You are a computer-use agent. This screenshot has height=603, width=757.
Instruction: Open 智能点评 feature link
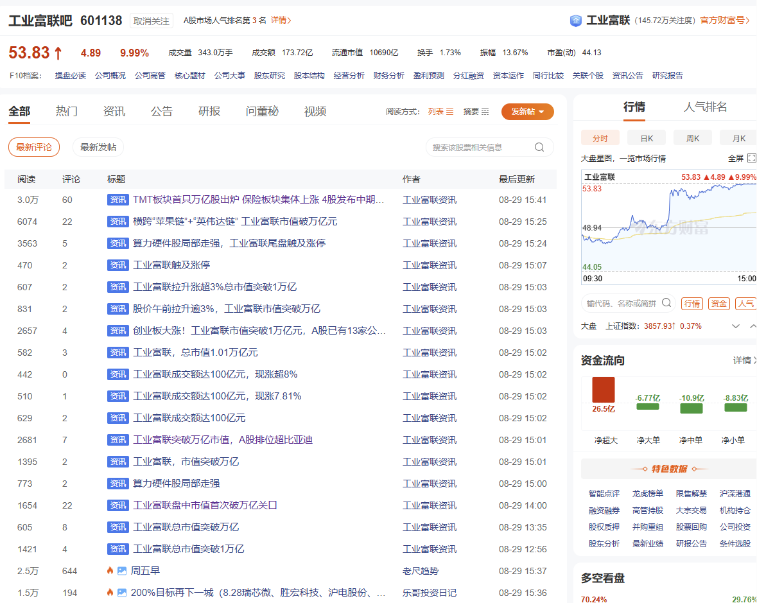coord(604,493)
